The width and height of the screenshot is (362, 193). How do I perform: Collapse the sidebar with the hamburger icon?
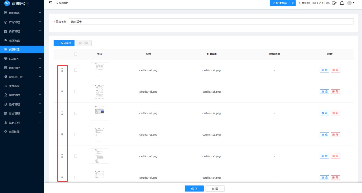click(51, 3)
